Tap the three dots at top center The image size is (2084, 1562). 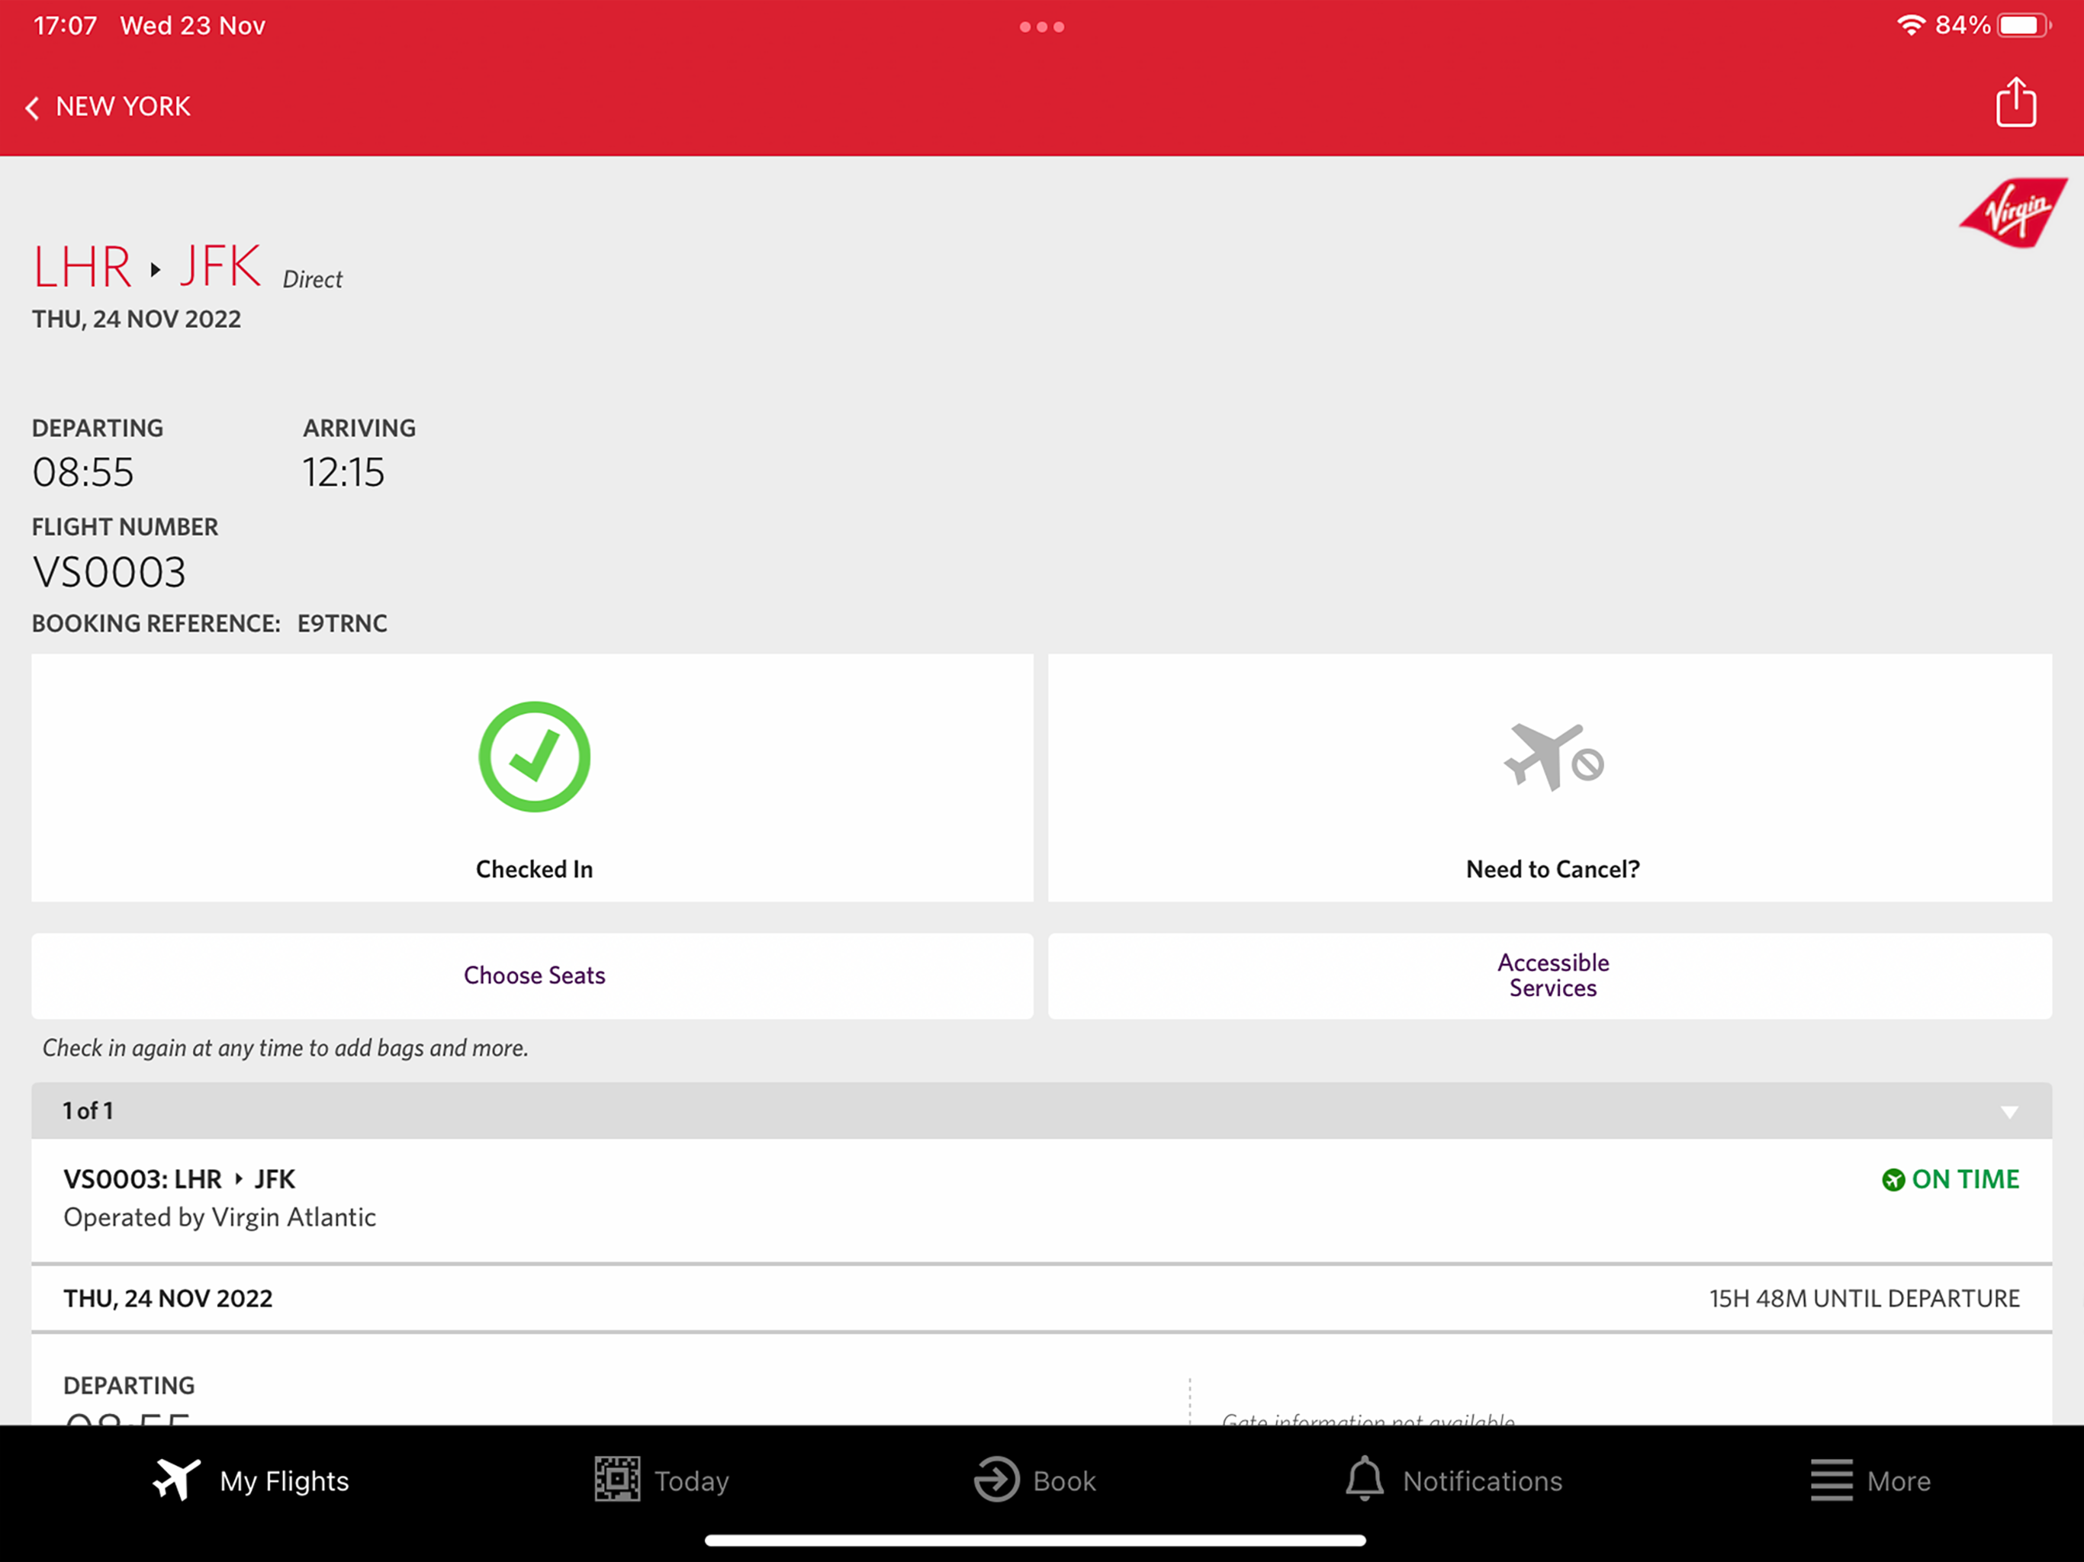(x=1041, y=27)
